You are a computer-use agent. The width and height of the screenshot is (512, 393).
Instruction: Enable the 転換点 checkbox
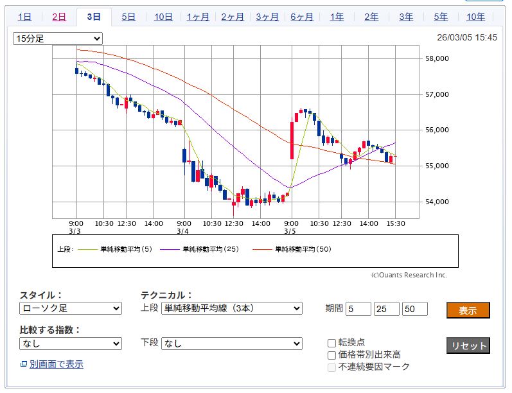[331, 342]
